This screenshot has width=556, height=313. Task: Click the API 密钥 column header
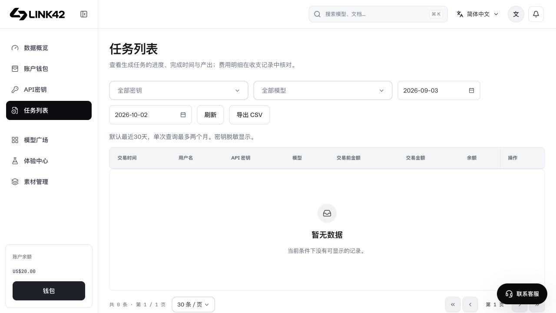(x=241, y=158)
